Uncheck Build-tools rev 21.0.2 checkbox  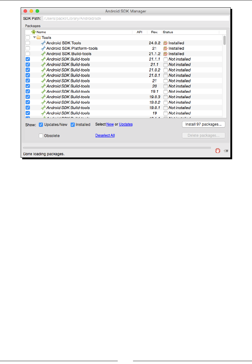[x=28, y=70]
